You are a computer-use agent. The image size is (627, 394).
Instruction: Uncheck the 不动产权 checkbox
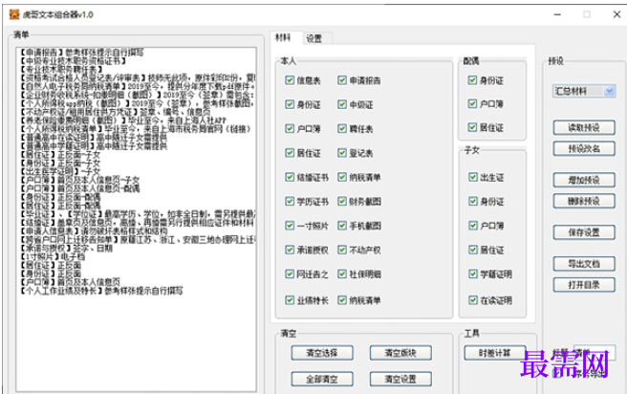coord(342,250)
